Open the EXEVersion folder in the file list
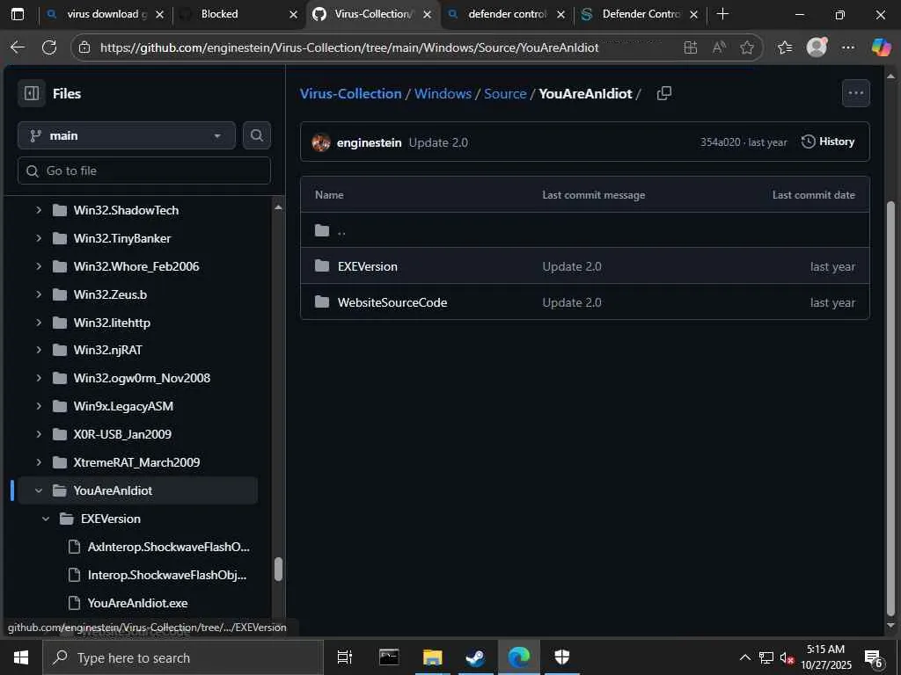The height and width of the screenshot is (675, 901). (x=368, y=266)
